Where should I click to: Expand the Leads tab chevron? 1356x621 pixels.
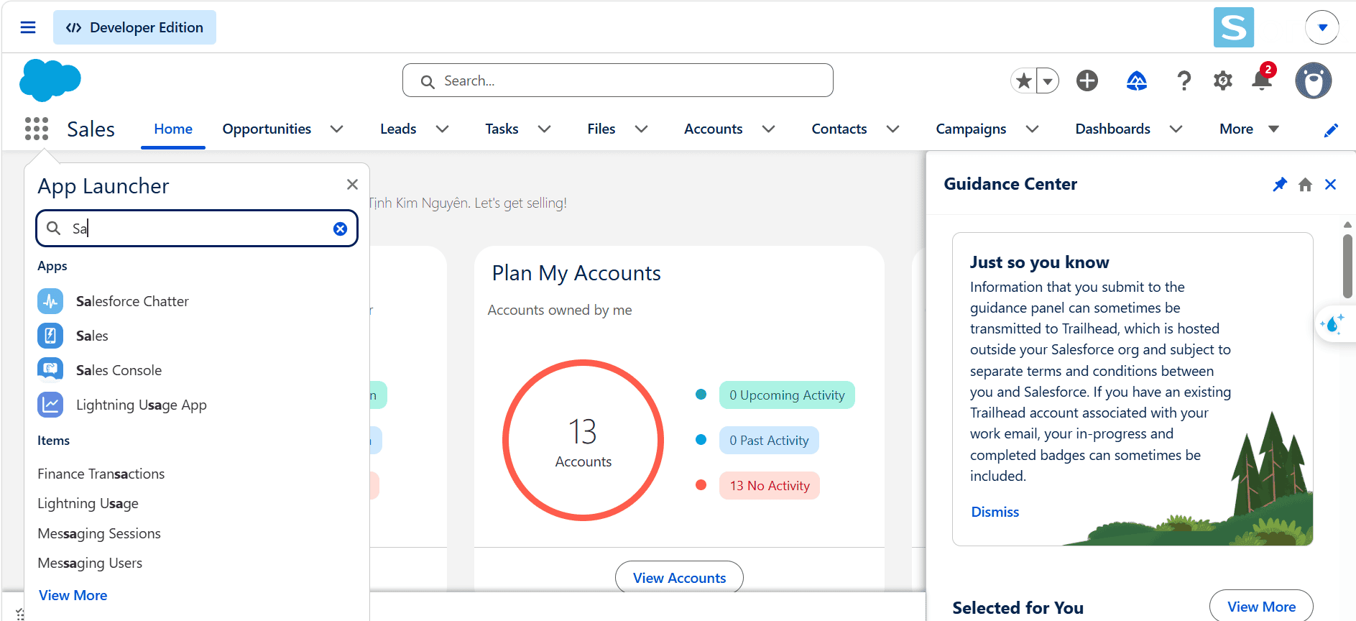coord(442,129)
